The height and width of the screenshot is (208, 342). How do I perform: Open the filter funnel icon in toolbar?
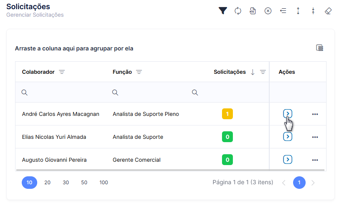click(x=223, y=11)
